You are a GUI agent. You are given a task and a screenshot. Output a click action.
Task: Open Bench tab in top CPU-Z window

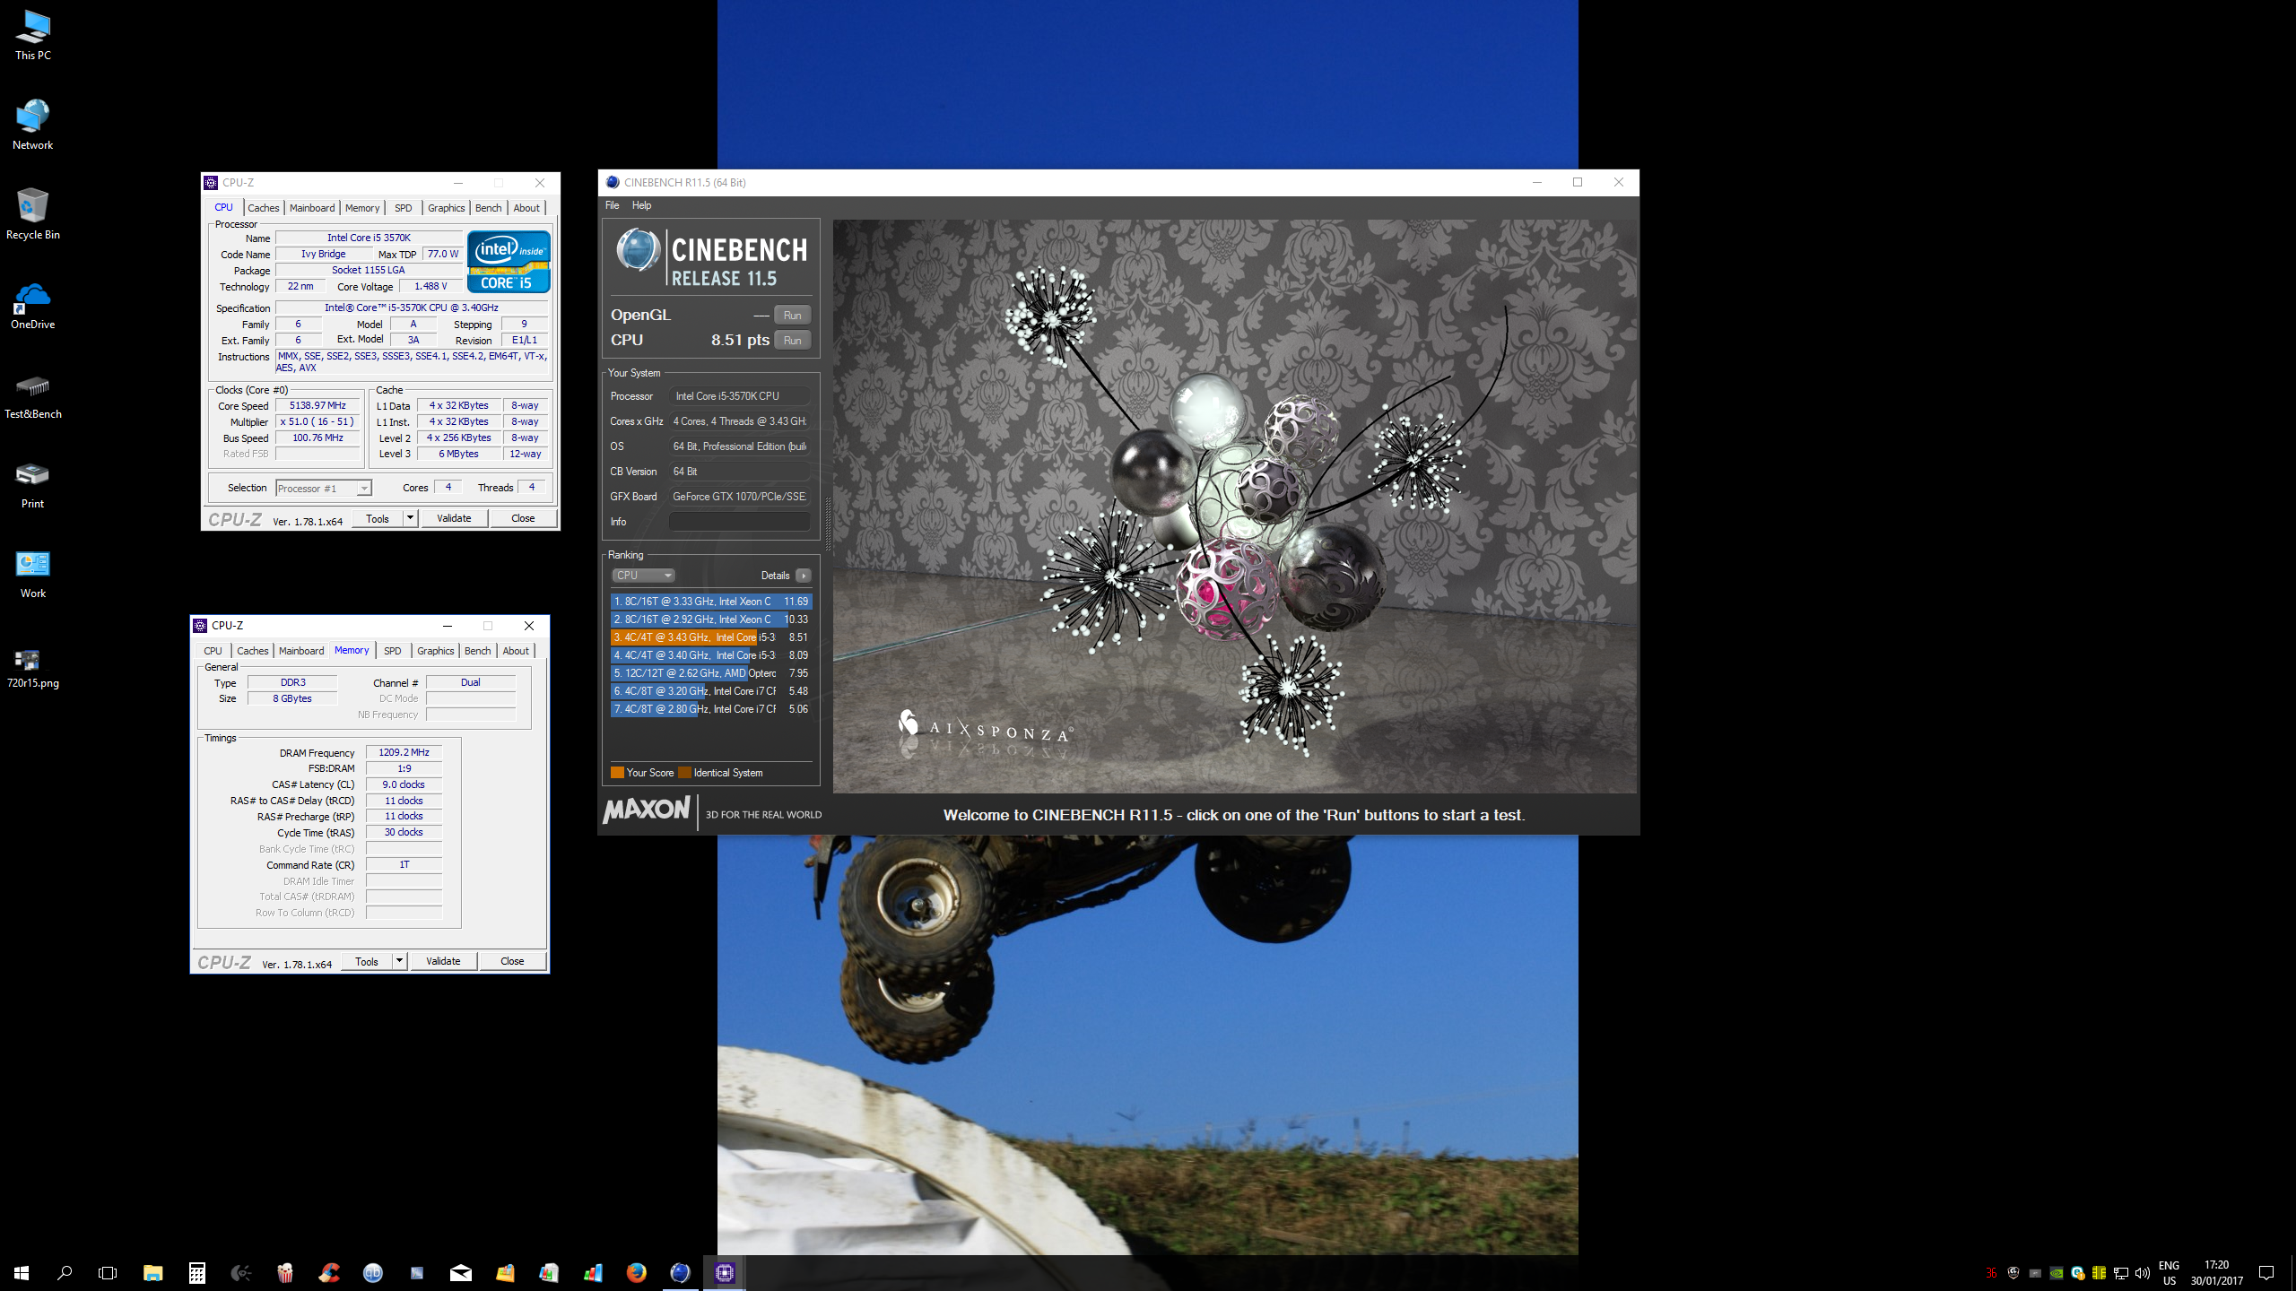point(489,208)
